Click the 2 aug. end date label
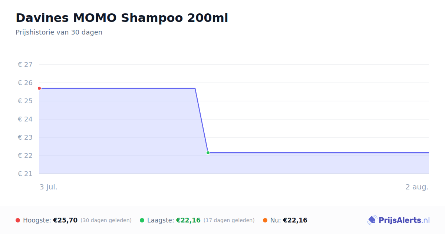The width and height of the screenshot is (445, 234). [x=417, y=187]
